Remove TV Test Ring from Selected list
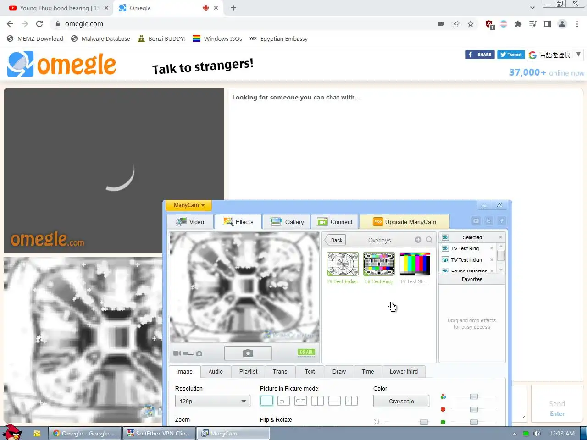 tap(492, 248)
